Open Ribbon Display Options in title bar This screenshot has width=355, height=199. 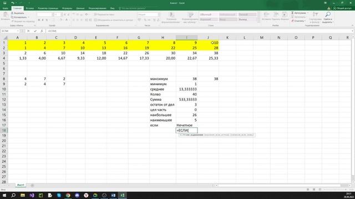[x=326, y=3]
